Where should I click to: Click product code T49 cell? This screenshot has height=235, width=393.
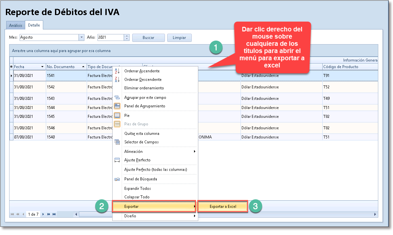click(350, 99)
